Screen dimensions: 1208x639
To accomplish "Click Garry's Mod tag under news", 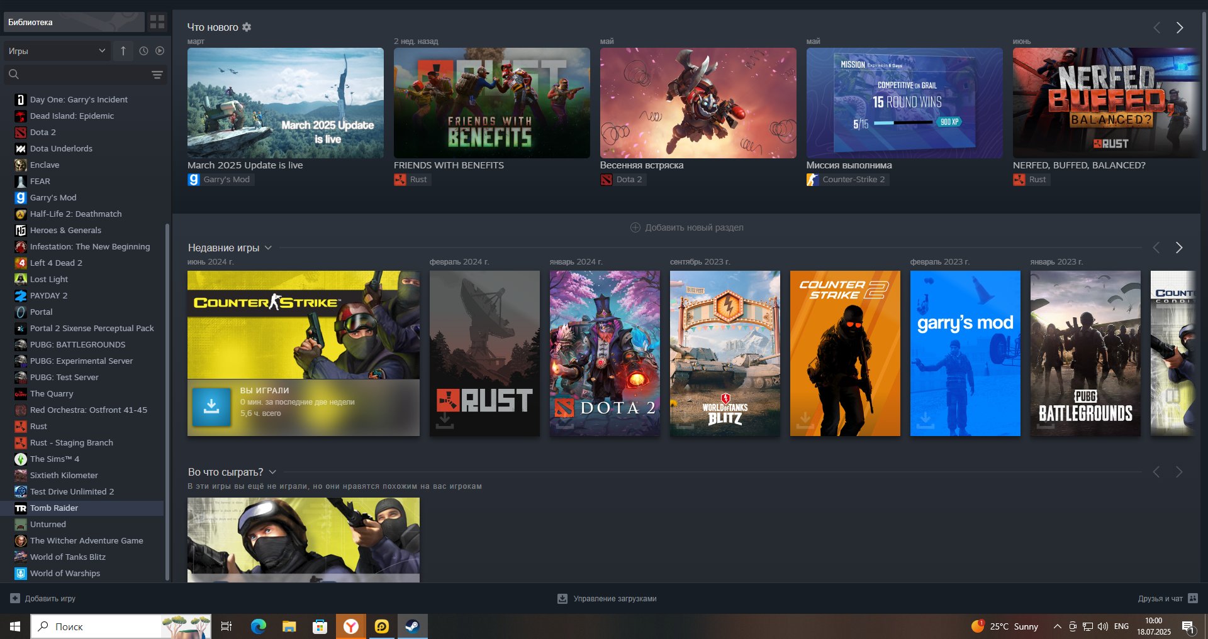I will 220,180.
